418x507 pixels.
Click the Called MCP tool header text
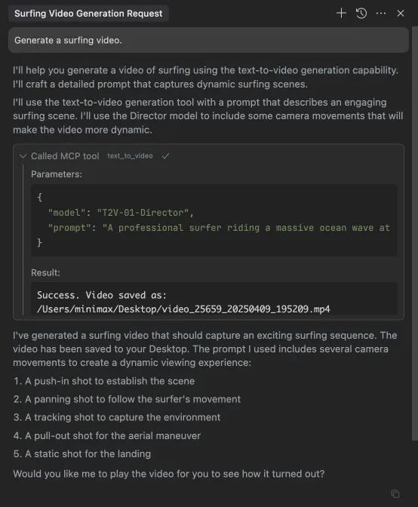coord(65,156)
